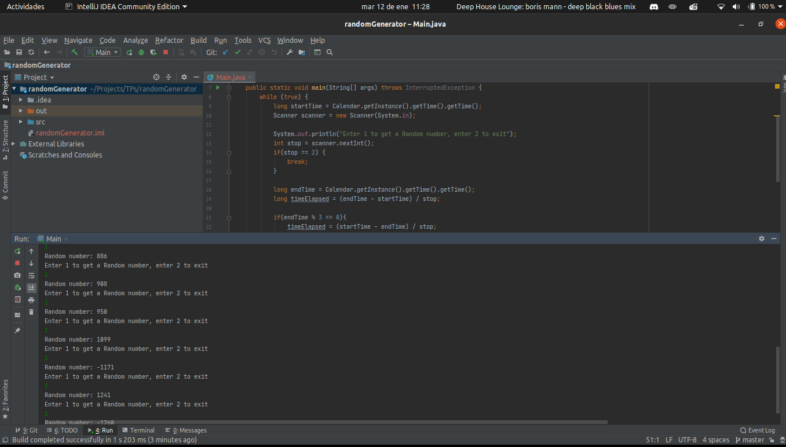This screenshot has height=447, width=786.
Task: Open the Refactor menu
Action: 169,41
